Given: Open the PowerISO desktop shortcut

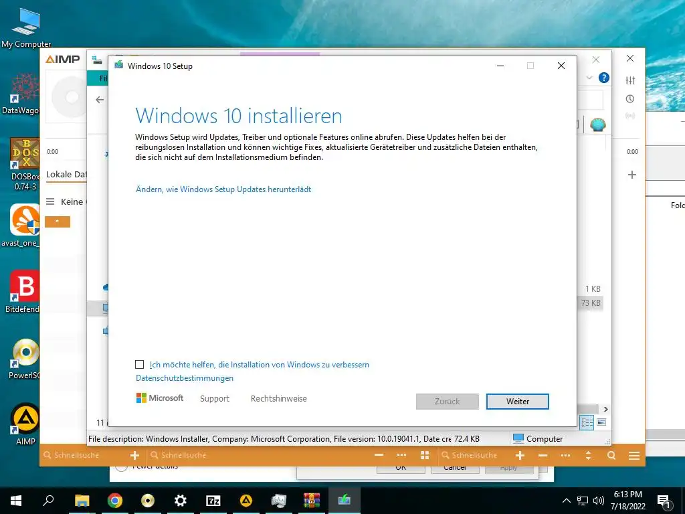Looking at the screenshot, I should [x=25, y=359].
